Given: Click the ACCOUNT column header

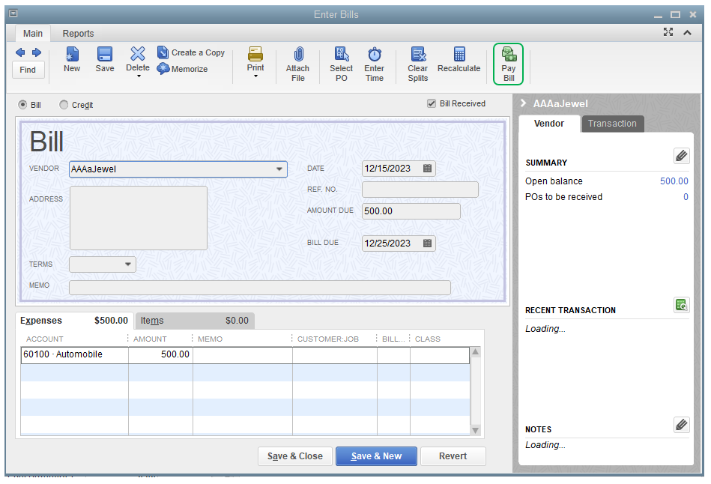Looking at the screenshot, I should (x=45, y=339).
